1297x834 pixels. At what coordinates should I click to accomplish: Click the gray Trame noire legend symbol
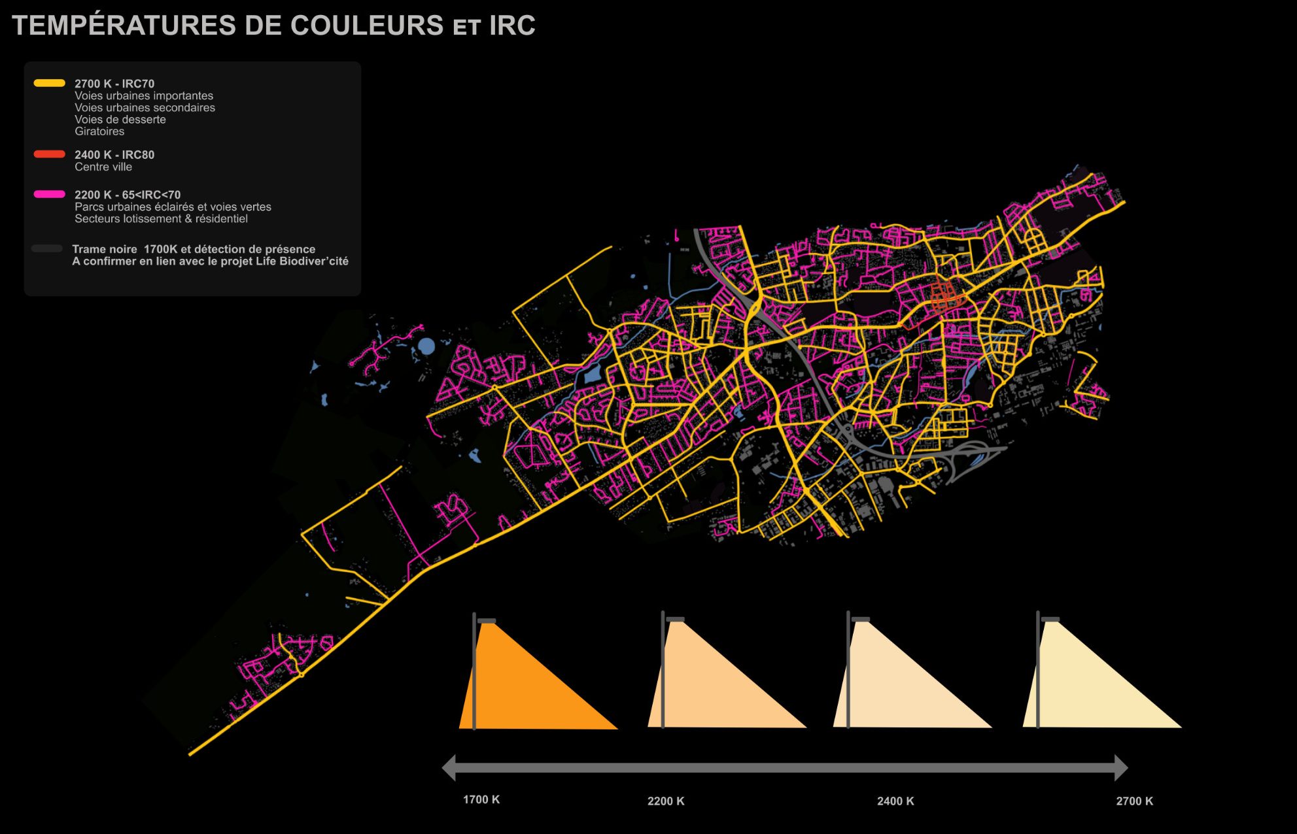pos(46,248)
